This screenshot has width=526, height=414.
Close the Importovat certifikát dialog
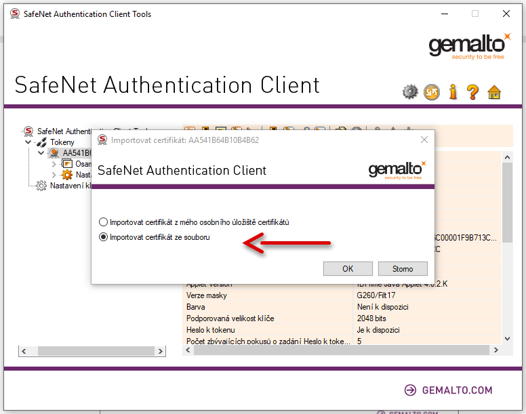click(x=424, y=140)
